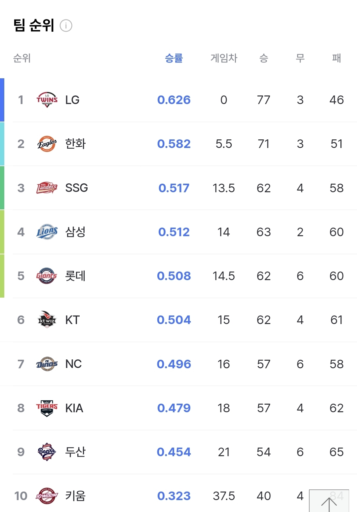This screenshot has width=357, height=512.
Task: Tap the KT Wiz logo
Action: (47, 320)
